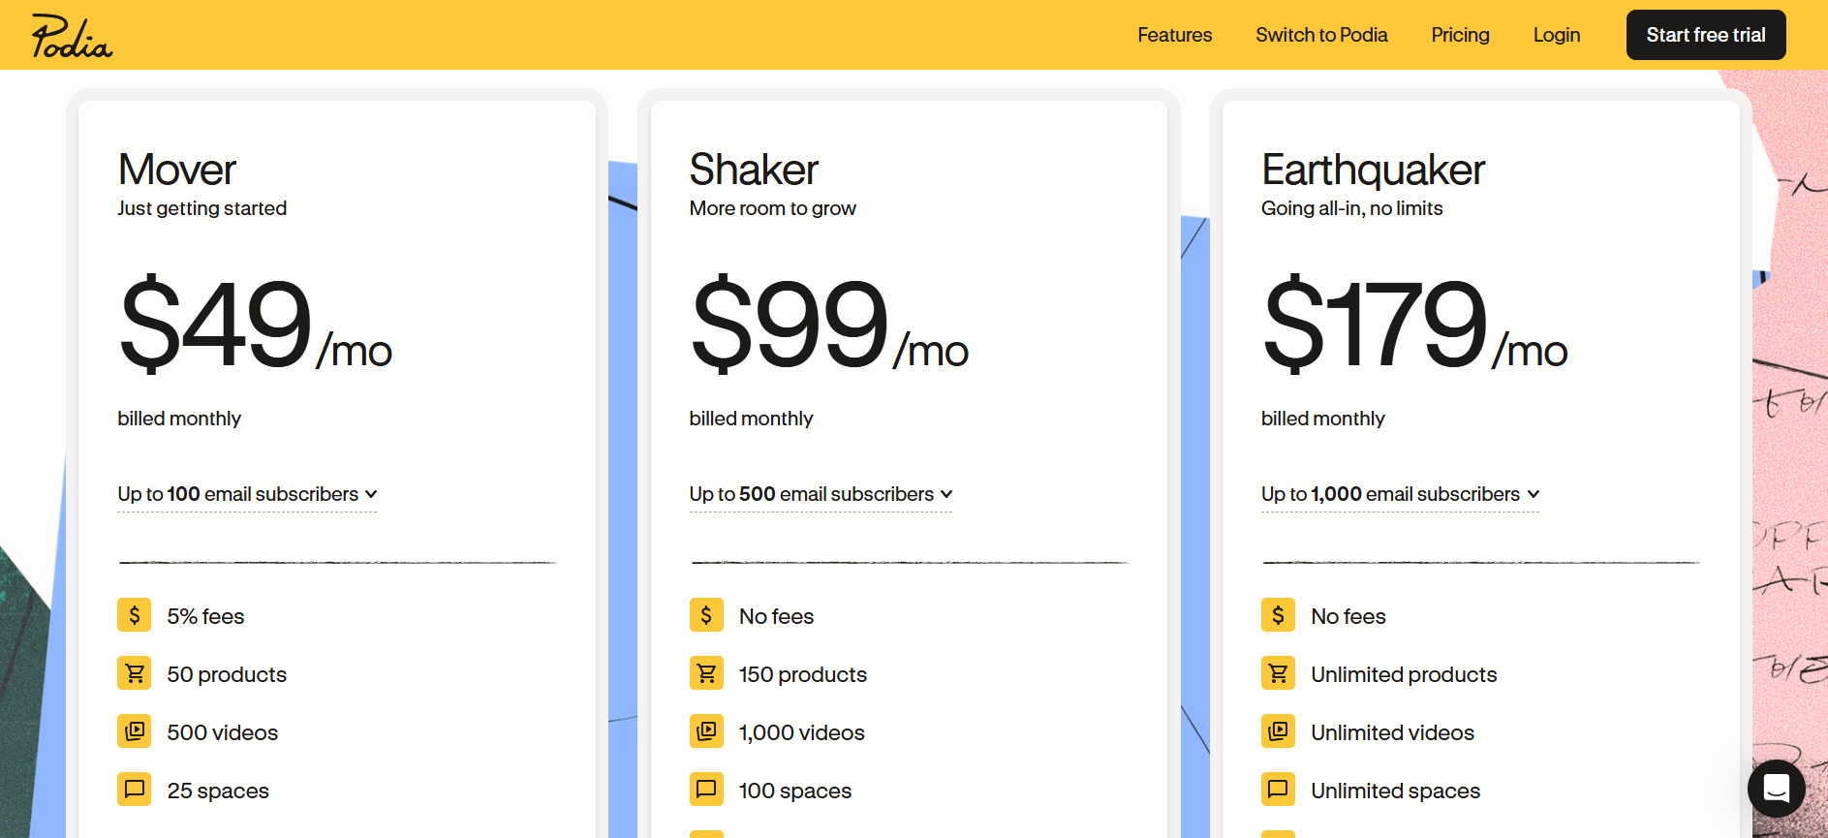Click the '1,000 videos' feature text
Viewport: 1828px width, 838px height.
(x=802, y=732)
